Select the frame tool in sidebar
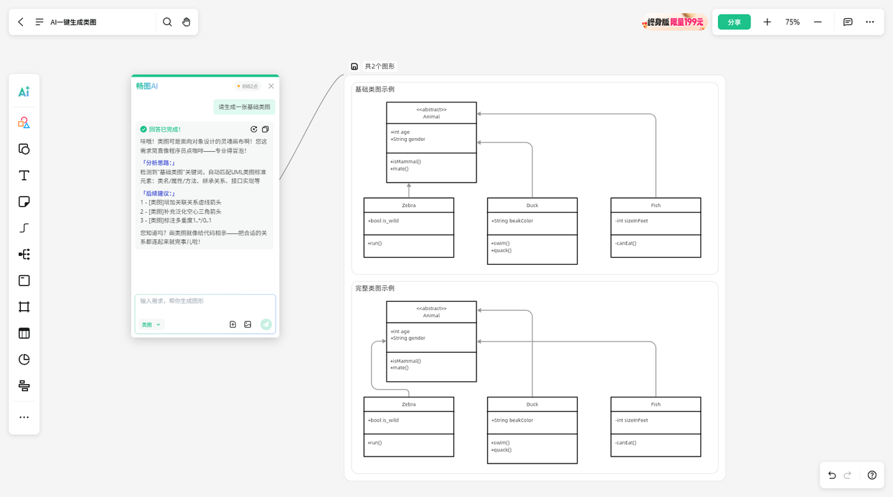This screenshot has height=497, width=893. pos(24,307)
